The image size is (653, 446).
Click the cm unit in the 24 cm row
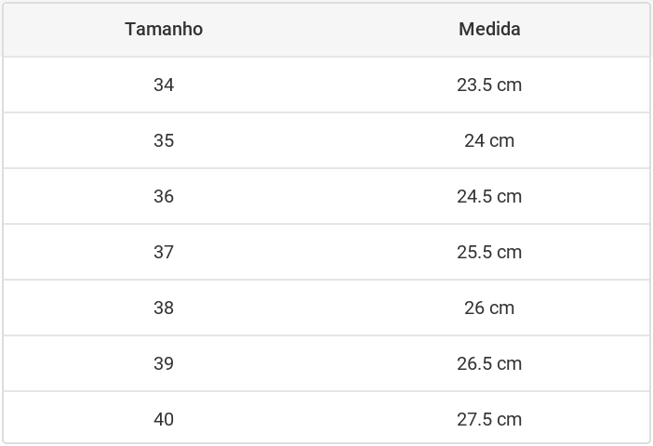coord(501,141)
